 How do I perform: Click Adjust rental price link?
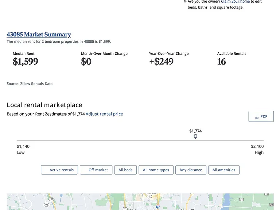(x=104, y=114)
